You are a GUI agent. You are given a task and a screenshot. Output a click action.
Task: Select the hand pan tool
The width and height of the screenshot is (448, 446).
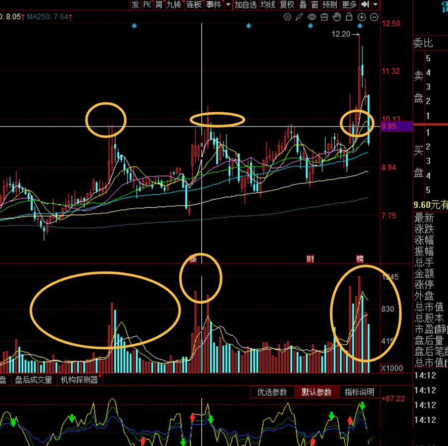pos(337,17)
